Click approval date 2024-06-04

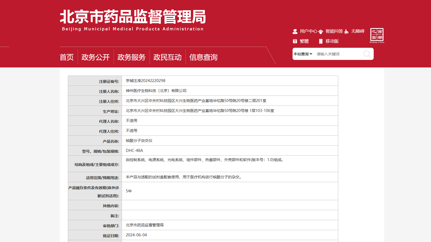136,235
